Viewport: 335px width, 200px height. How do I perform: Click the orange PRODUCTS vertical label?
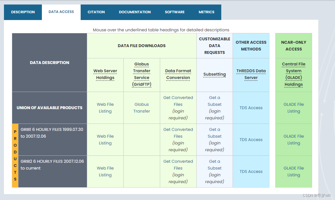pyautogui.click(x=15, y=155)
